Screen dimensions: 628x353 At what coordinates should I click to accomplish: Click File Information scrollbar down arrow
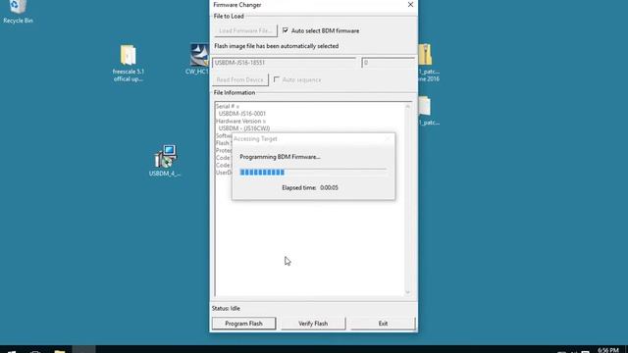coord(408,292)
